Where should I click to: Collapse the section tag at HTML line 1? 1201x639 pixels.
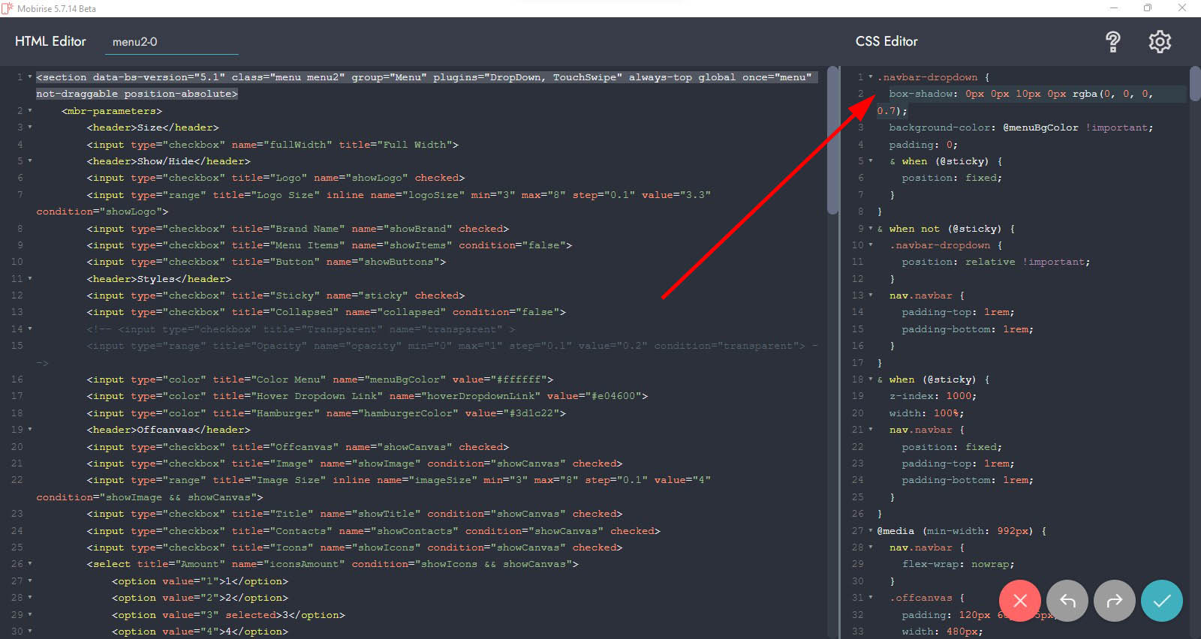point(30,77)
